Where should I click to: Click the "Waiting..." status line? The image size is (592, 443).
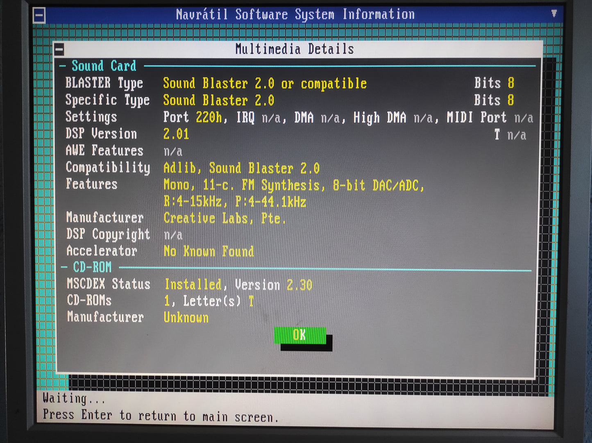(74, 399)
